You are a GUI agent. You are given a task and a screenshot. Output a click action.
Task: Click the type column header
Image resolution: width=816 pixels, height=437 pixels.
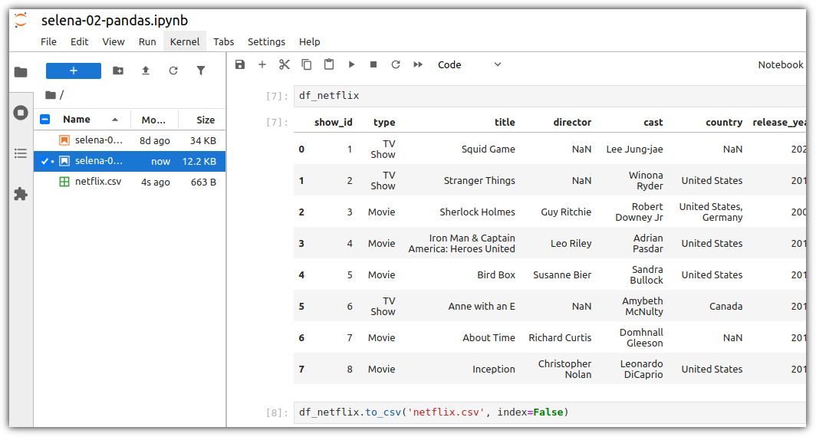[x=384, y=123]
